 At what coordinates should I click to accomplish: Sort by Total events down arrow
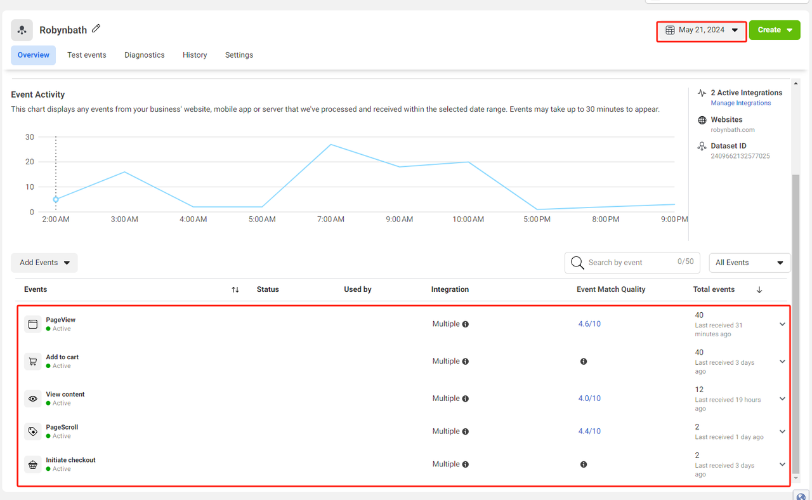[x=759, y=289]
